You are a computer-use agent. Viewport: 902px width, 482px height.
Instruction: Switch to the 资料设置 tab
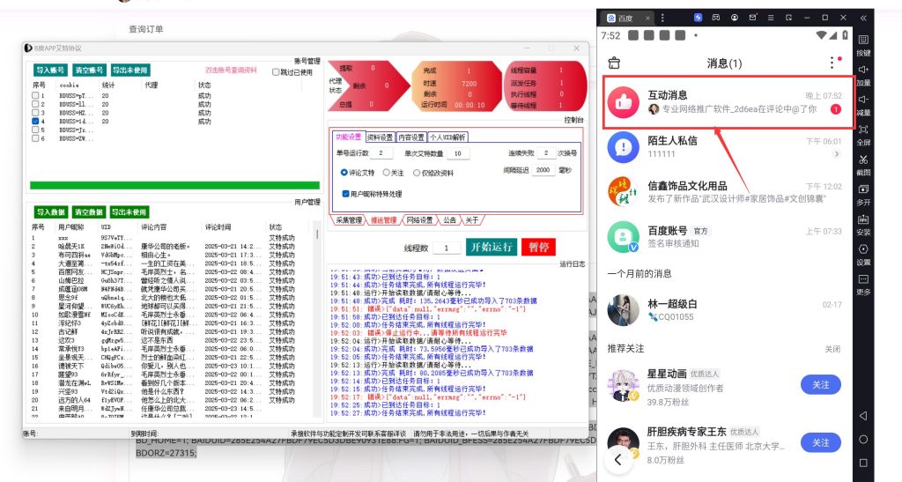point(380,137)
